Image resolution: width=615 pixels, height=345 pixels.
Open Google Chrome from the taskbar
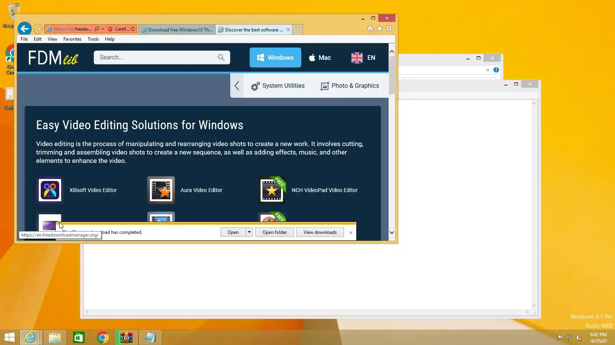(103, 337)
